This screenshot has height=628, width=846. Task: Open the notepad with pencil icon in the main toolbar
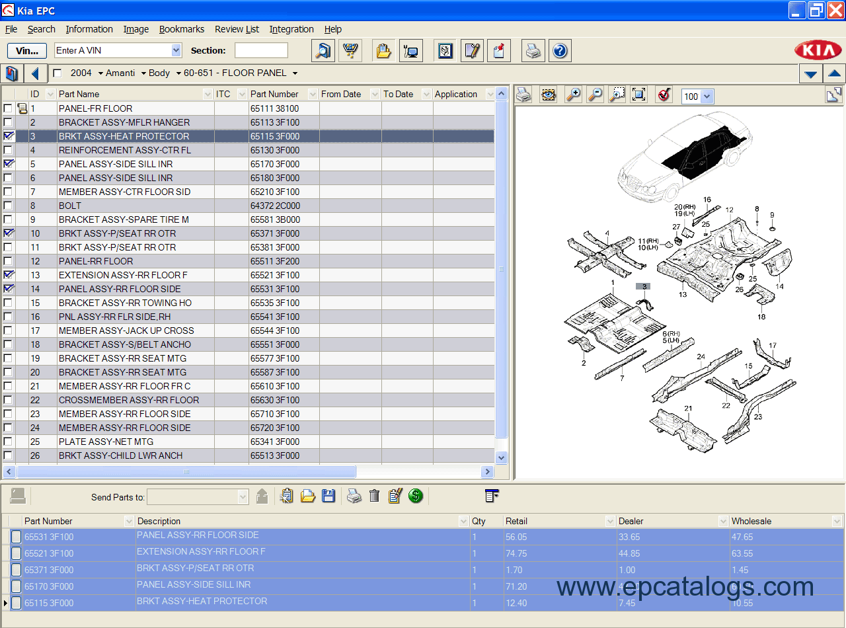tap(472, 51)
